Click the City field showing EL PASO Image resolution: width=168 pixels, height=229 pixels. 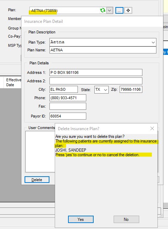point(63,89)
